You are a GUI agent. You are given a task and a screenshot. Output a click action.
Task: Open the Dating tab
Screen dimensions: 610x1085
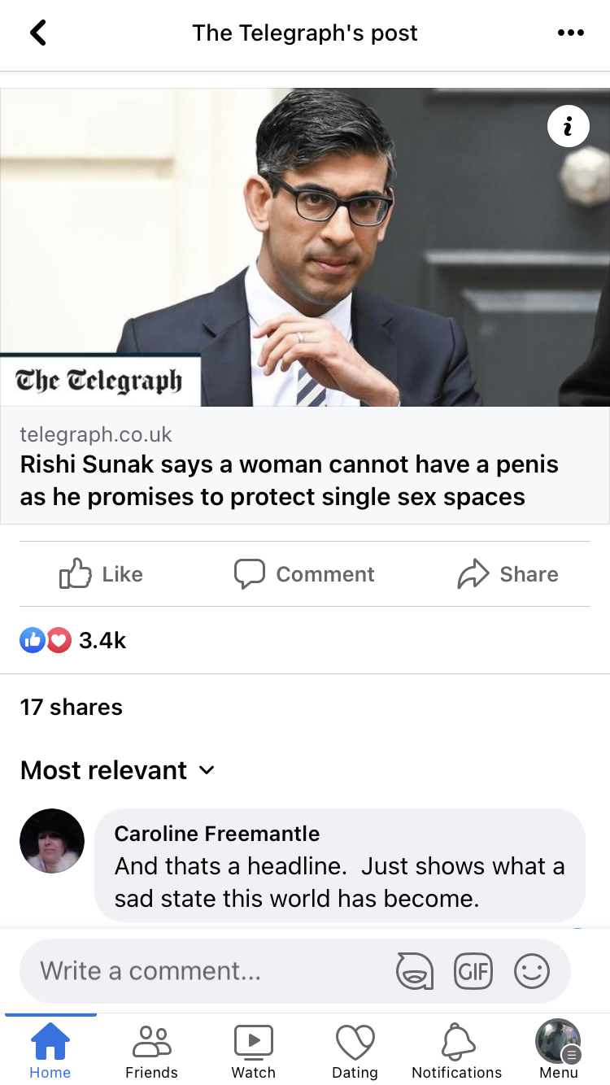(355, 1050)
